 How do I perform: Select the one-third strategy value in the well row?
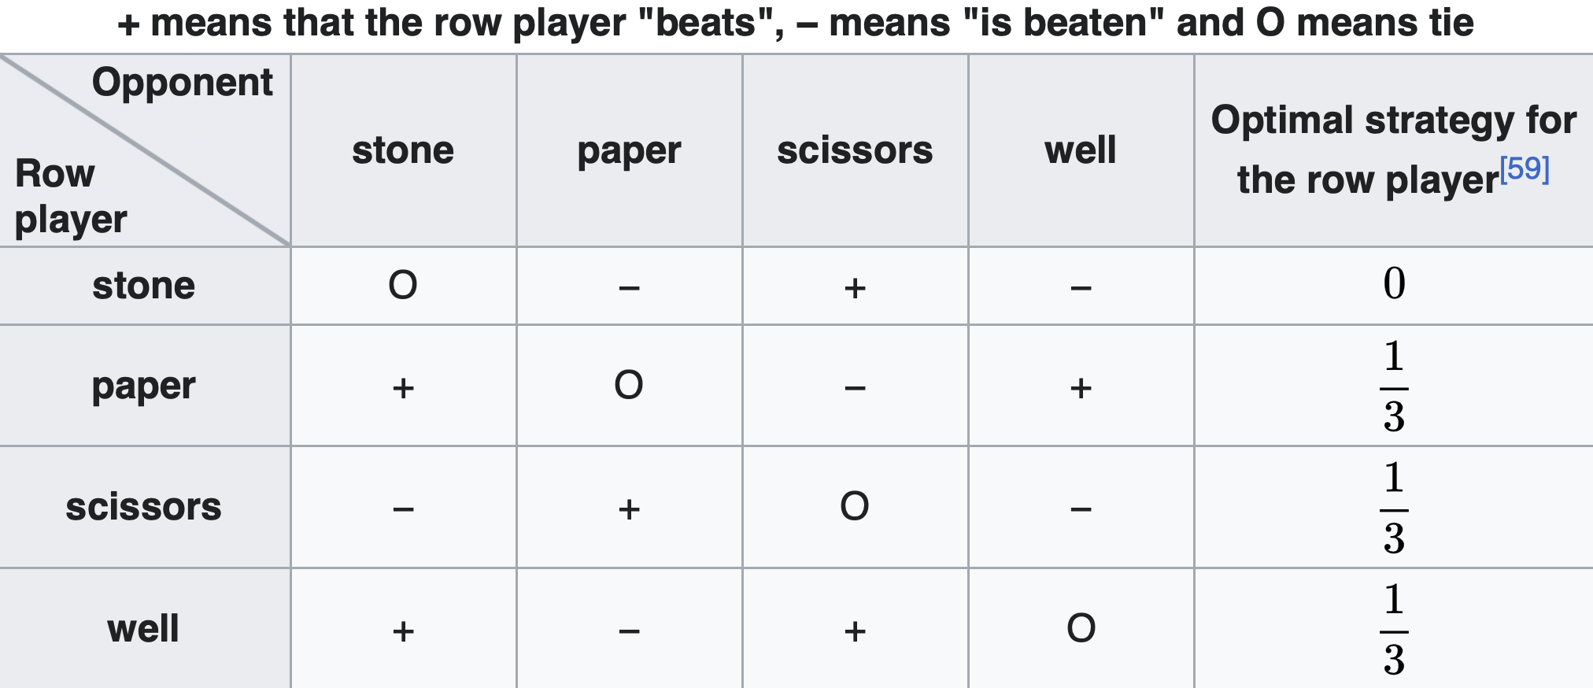tap(1394, 630)
